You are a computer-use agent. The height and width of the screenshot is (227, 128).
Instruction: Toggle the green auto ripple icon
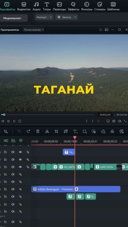[21, 140]
